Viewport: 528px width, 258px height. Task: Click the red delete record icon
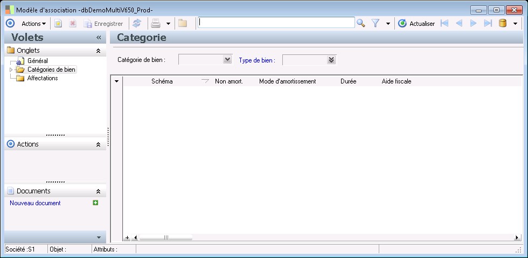(73, 24)
